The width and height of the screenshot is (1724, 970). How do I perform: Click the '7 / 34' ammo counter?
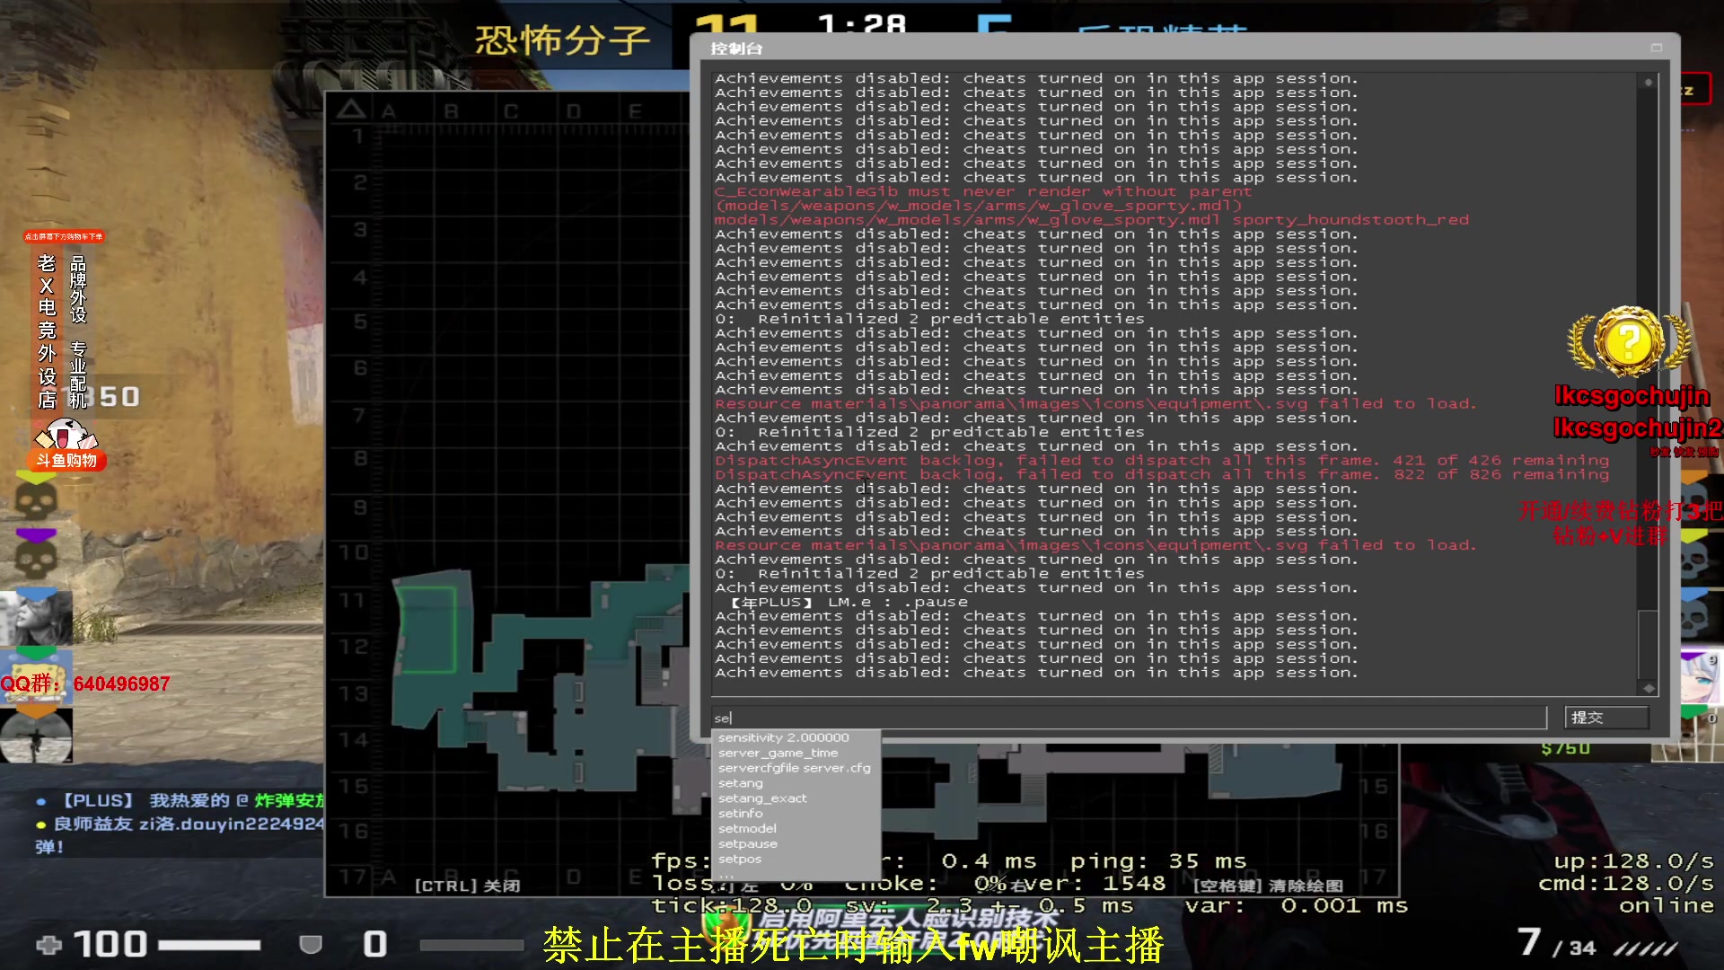[1557, 943]
